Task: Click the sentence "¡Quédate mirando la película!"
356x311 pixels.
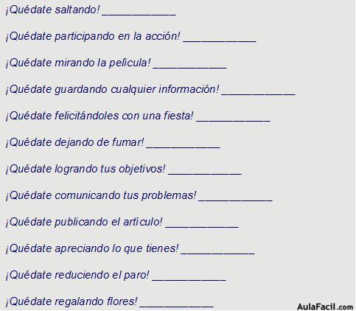Action: pyautogui.click(x=78, y=63)
